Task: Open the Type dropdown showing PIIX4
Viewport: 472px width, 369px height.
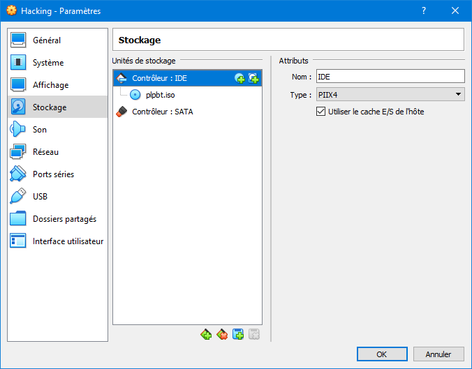Action: tap(390, 95)
